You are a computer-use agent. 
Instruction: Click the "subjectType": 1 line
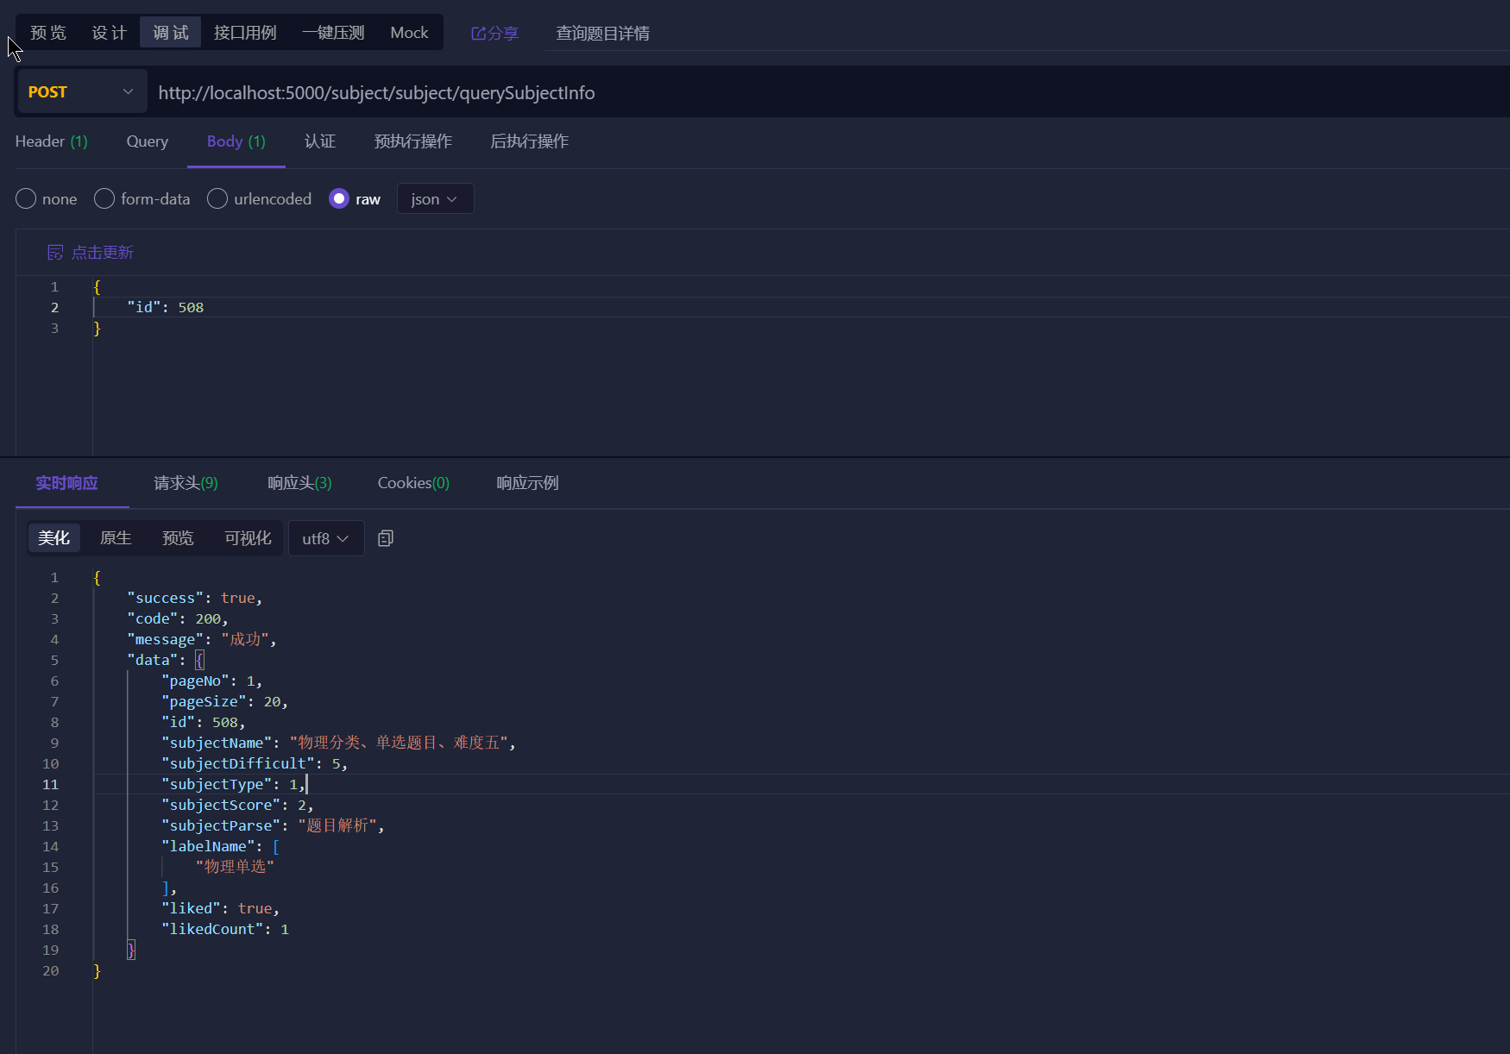(x=233, y=784)
